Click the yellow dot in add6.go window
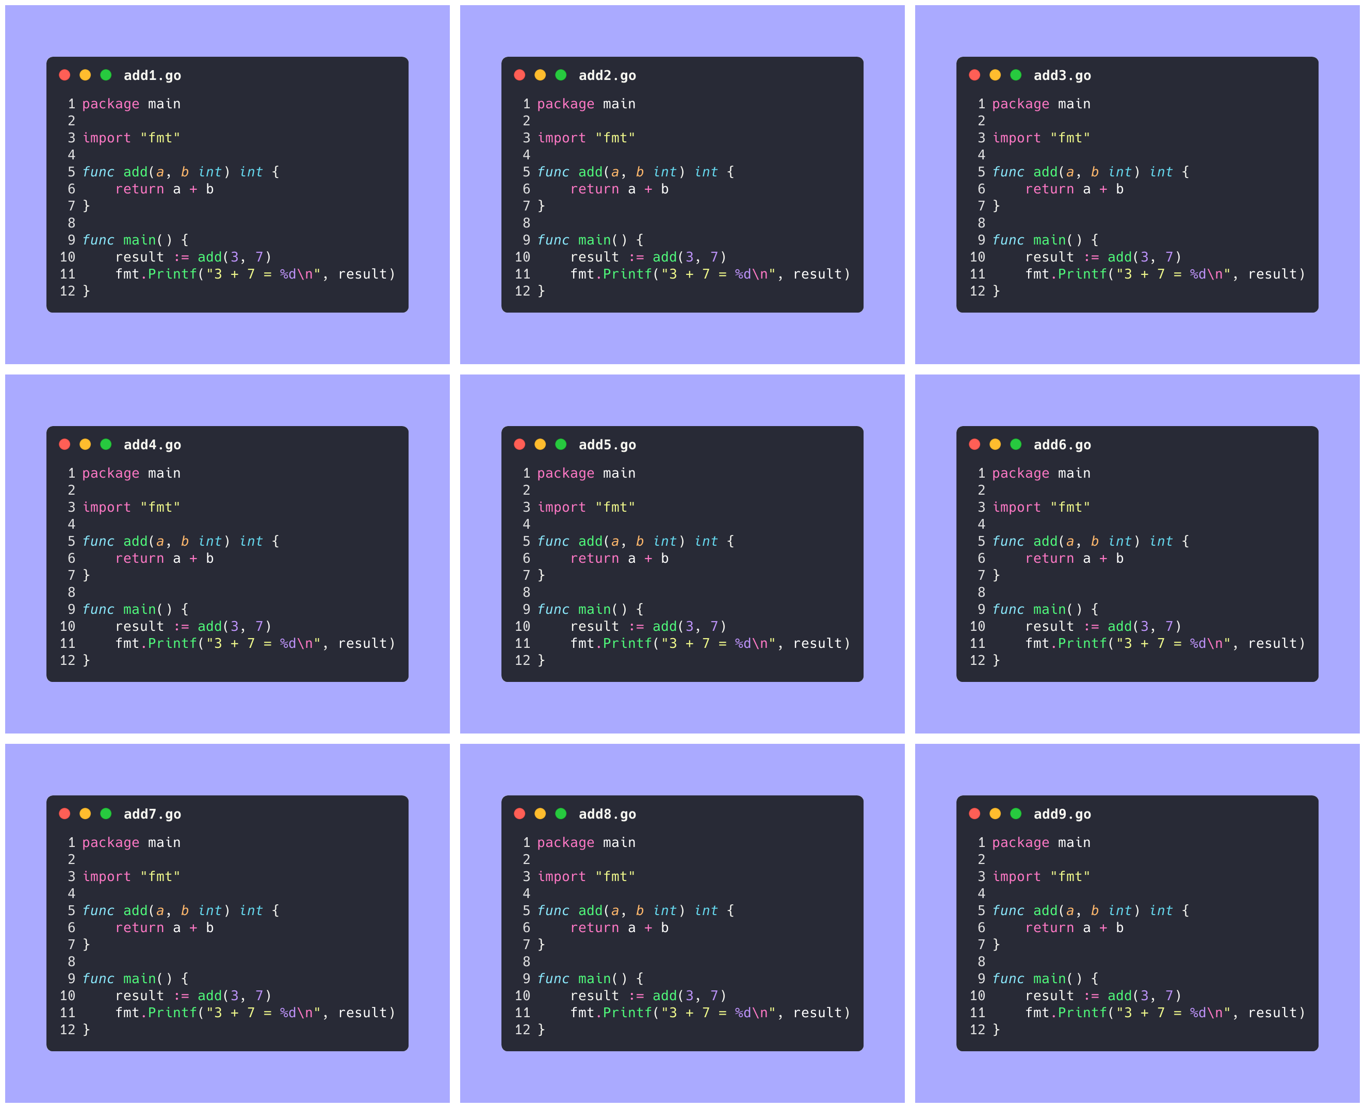 [995, 444]
